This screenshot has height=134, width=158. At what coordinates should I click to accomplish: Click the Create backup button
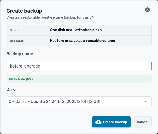pyautogui.click(x=111, y=122)
